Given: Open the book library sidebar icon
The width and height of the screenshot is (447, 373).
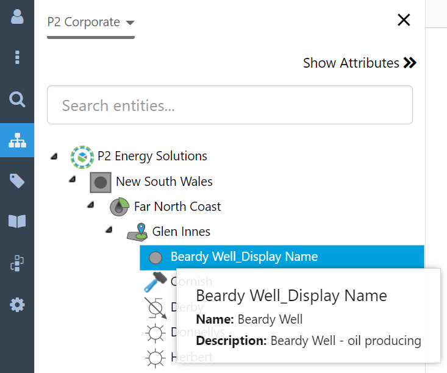Looking at the screenshot, I should (17, 222).
